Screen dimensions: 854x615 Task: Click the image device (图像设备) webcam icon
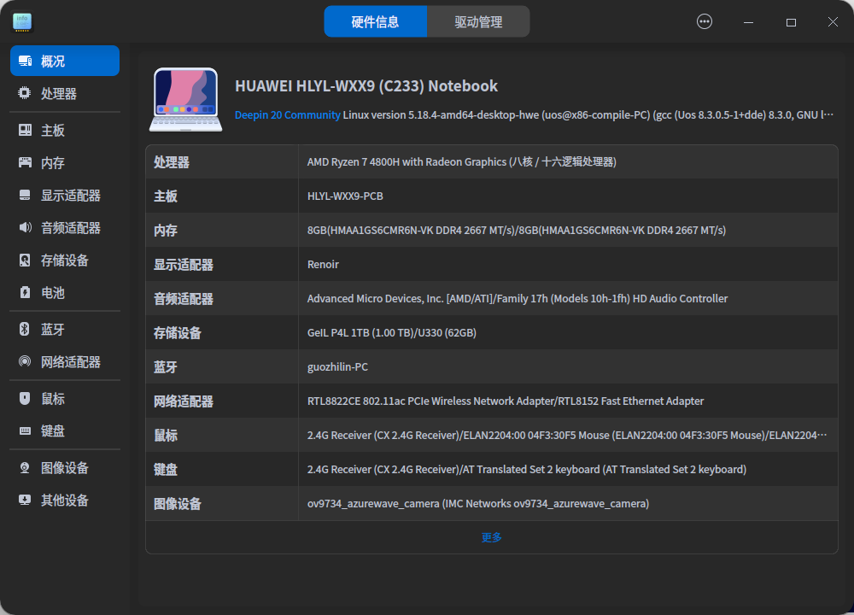tap(25, 467)
